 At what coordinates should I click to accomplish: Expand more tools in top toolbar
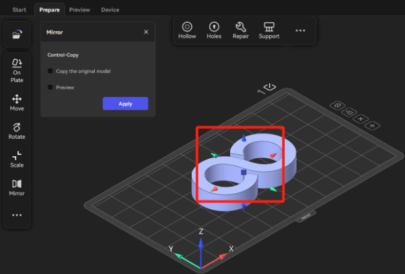pyautogui.click(x=300, y=30)
